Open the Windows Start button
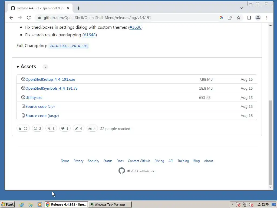 (7, 204)
